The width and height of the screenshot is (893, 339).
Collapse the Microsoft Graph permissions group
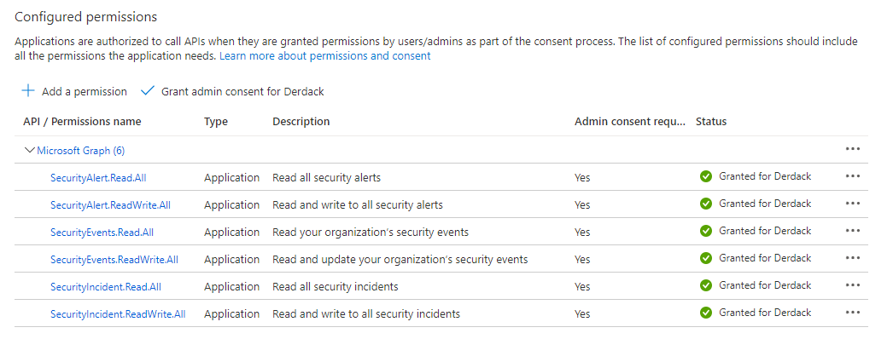(x=29, y=151)
